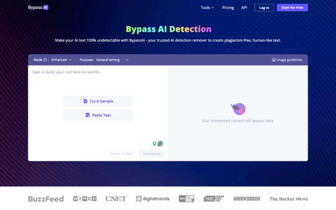Image resolution: width=336 pixels, height=210 pixels.
Task: Click the BuzzFeed logo
Action: click(46, 199)
